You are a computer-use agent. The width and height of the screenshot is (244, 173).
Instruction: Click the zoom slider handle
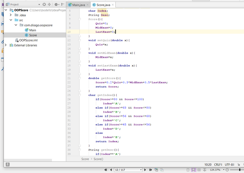(x=240, y=170)
